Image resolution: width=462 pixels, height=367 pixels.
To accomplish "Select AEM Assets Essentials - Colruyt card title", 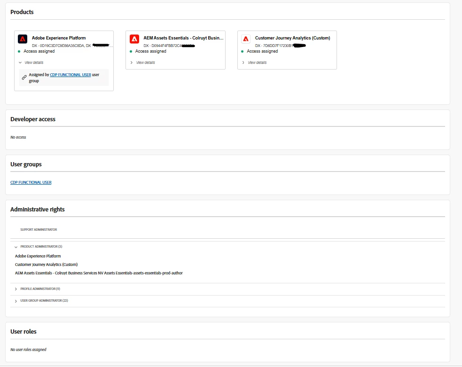I will click(x=183, y=38).
